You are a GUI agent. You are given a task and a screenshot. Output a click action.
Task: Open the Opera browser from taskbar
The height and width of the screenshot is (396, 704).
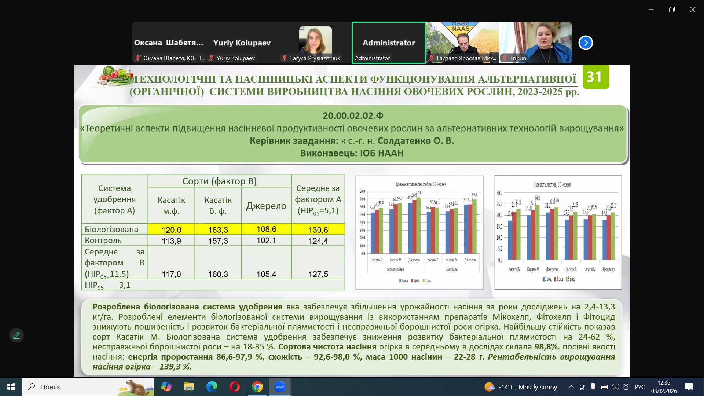tap(235, 387)
